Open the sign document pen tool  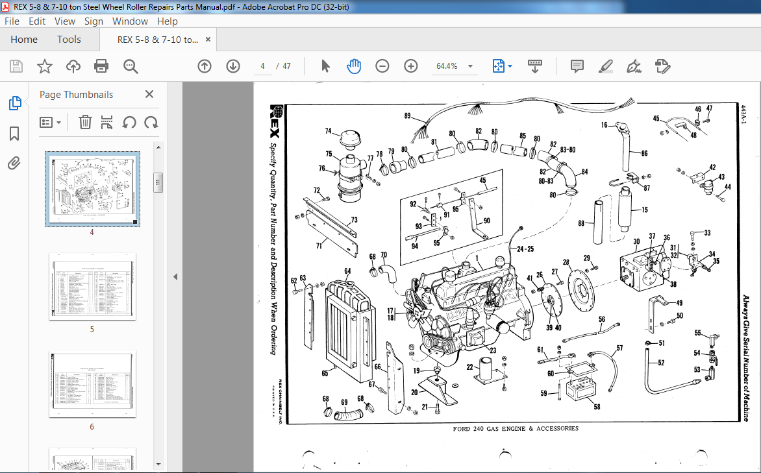pyautogui.click(x=634, y=66)
